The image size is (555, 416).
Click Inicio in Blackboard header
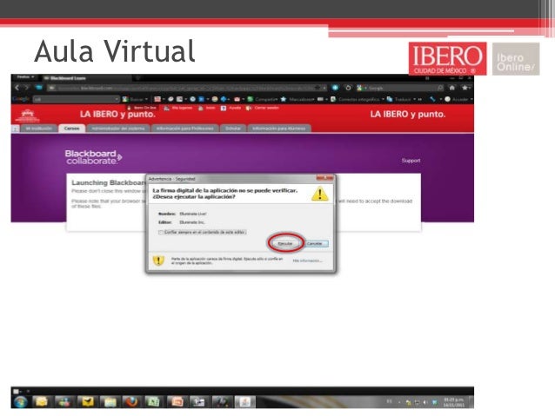(x=206, y=108)
